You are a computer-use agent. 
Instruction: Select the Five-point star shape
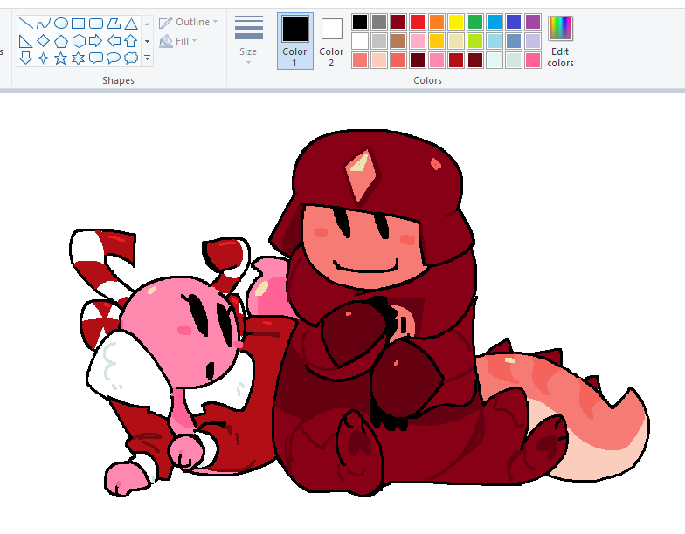point(61,58)
